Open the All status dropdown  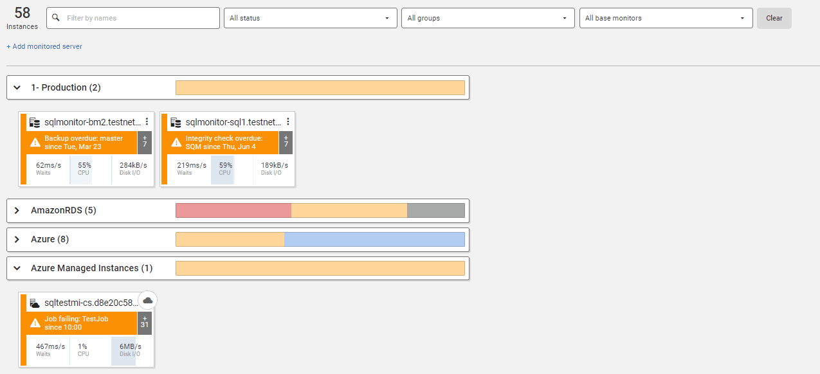point(310,18)
